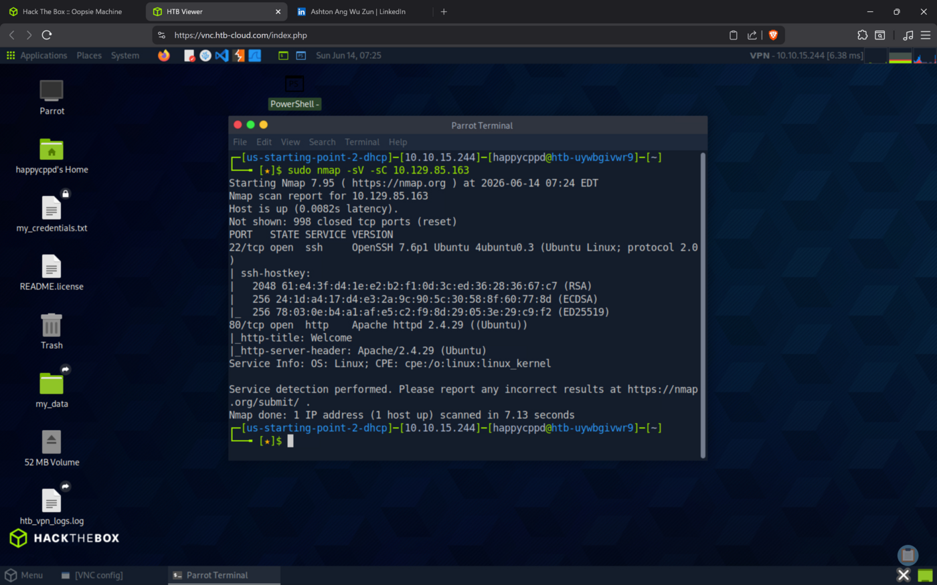
Task: Select the VNC config taskbar item
Action: pos(92,575)
